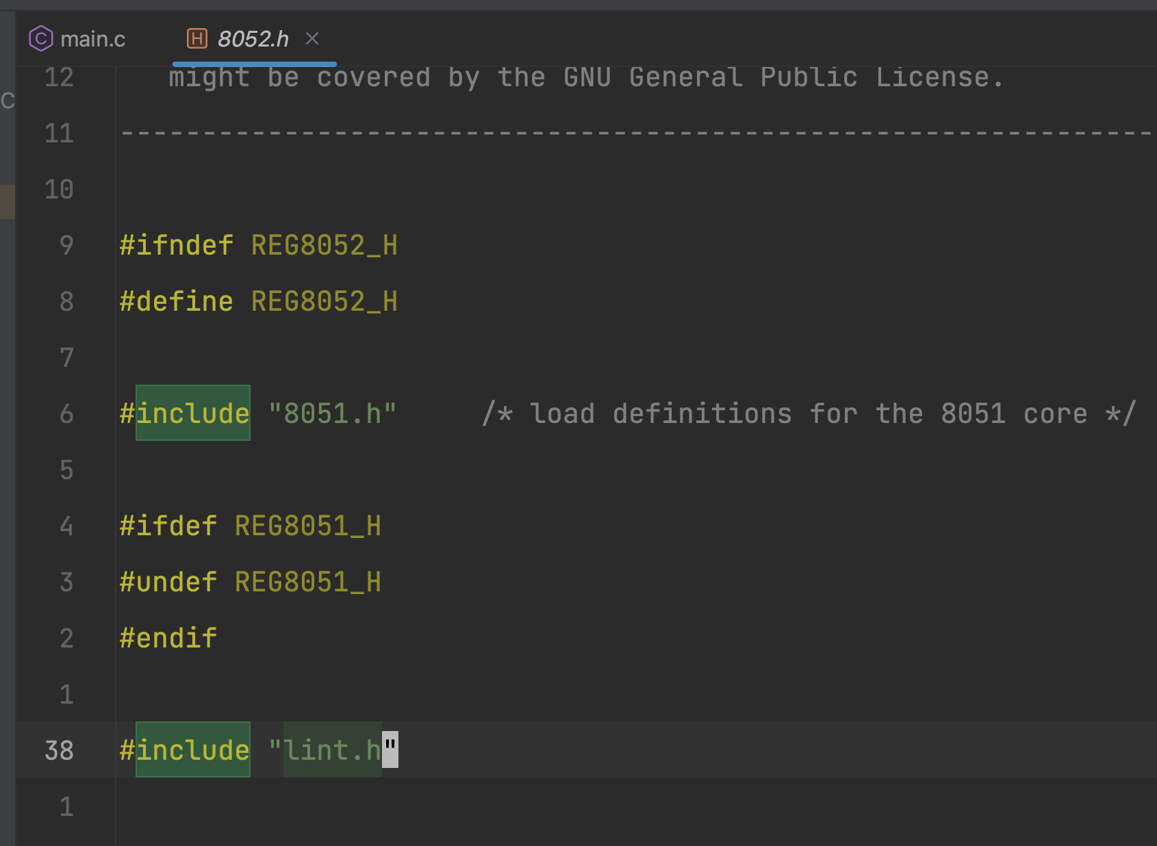Click gutter line number 9 beside #ifndef
This screenshot has width=1157, height=846.
(x=66, y=245)
